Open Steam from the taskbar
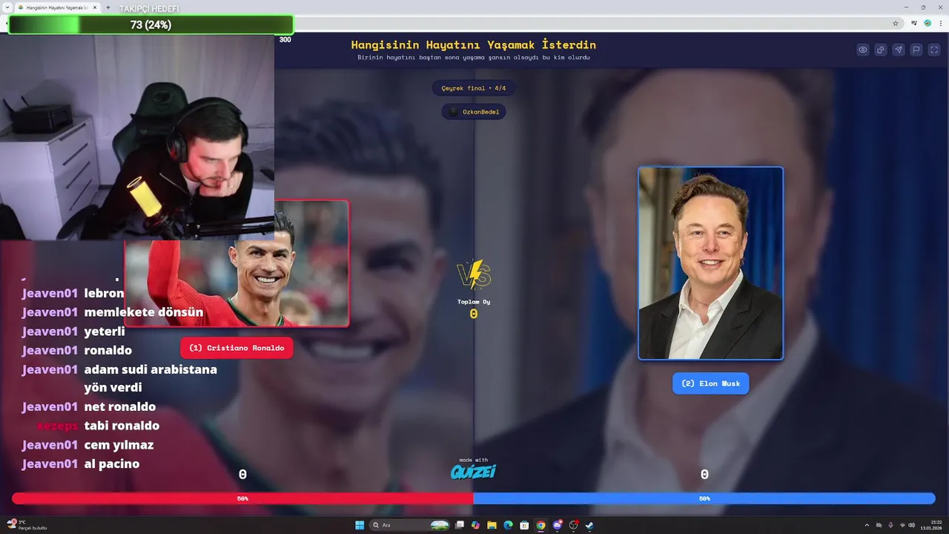 (x=589, y=525)
